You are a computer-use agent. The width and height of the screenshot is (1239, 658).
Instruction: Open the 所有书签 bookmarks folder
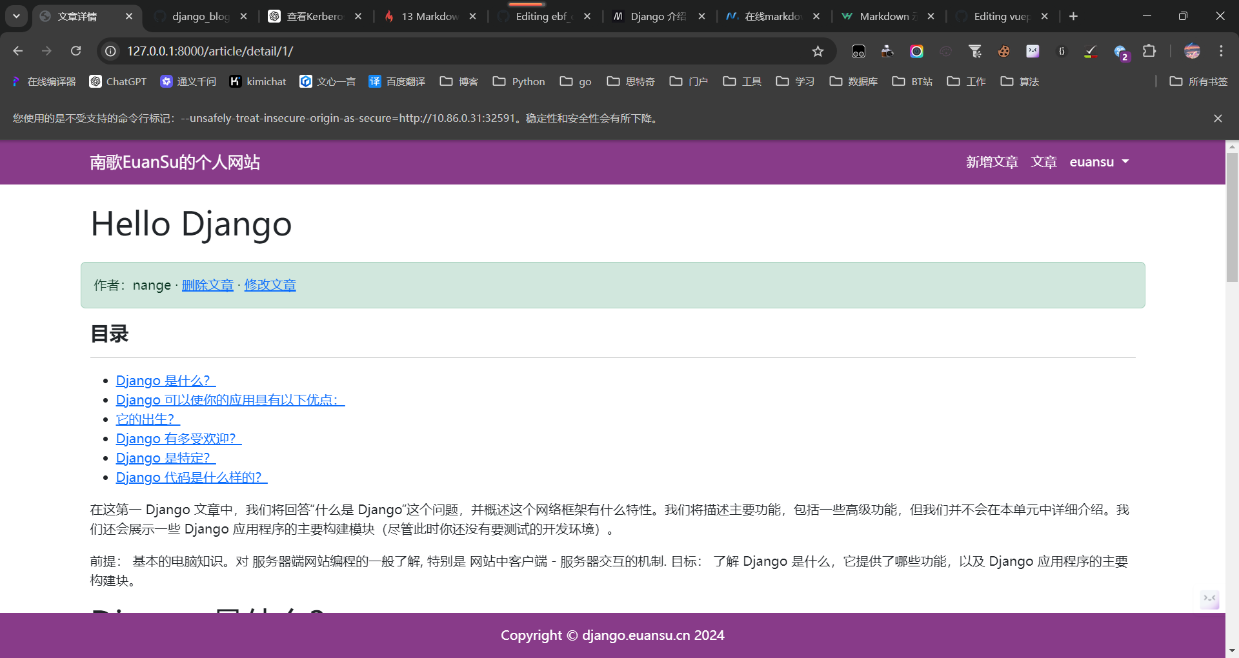pos(1198,81)
